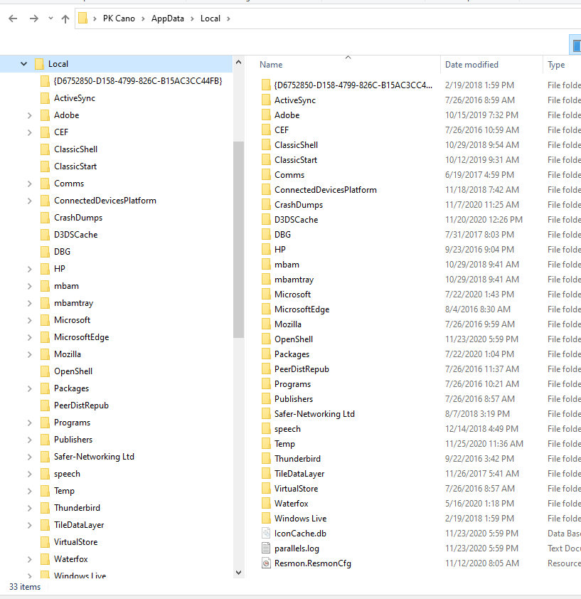The width and height of the screenshot is (581, 599).
Task: Select Resmon.ResmonCfg file icon
Action: [266, 563]
